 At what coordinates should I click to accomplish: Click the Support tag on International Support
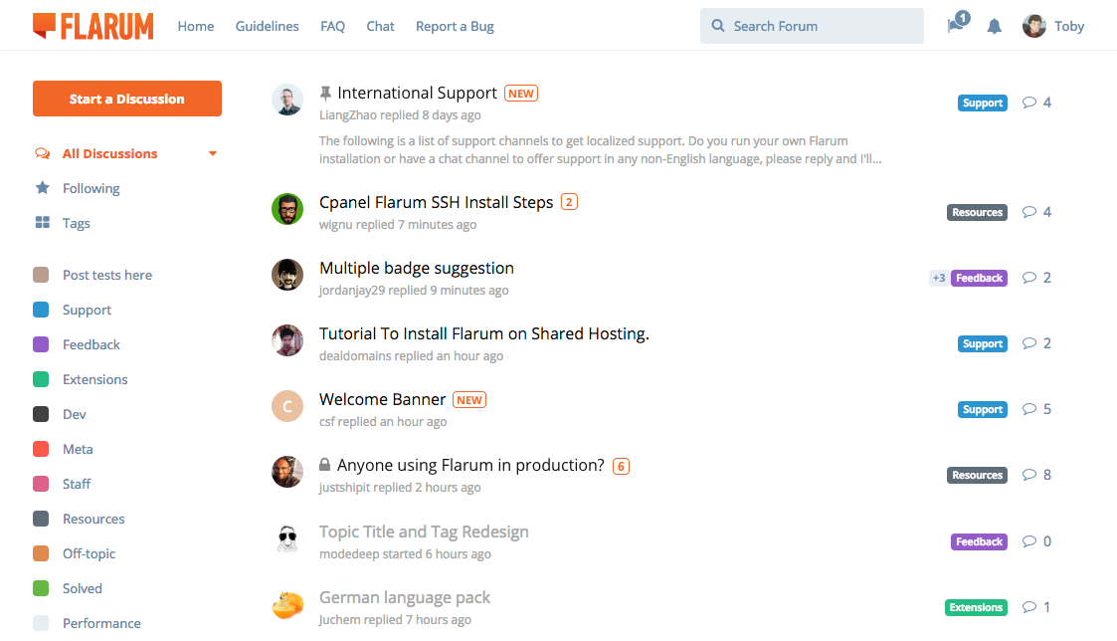pos(983,103)
